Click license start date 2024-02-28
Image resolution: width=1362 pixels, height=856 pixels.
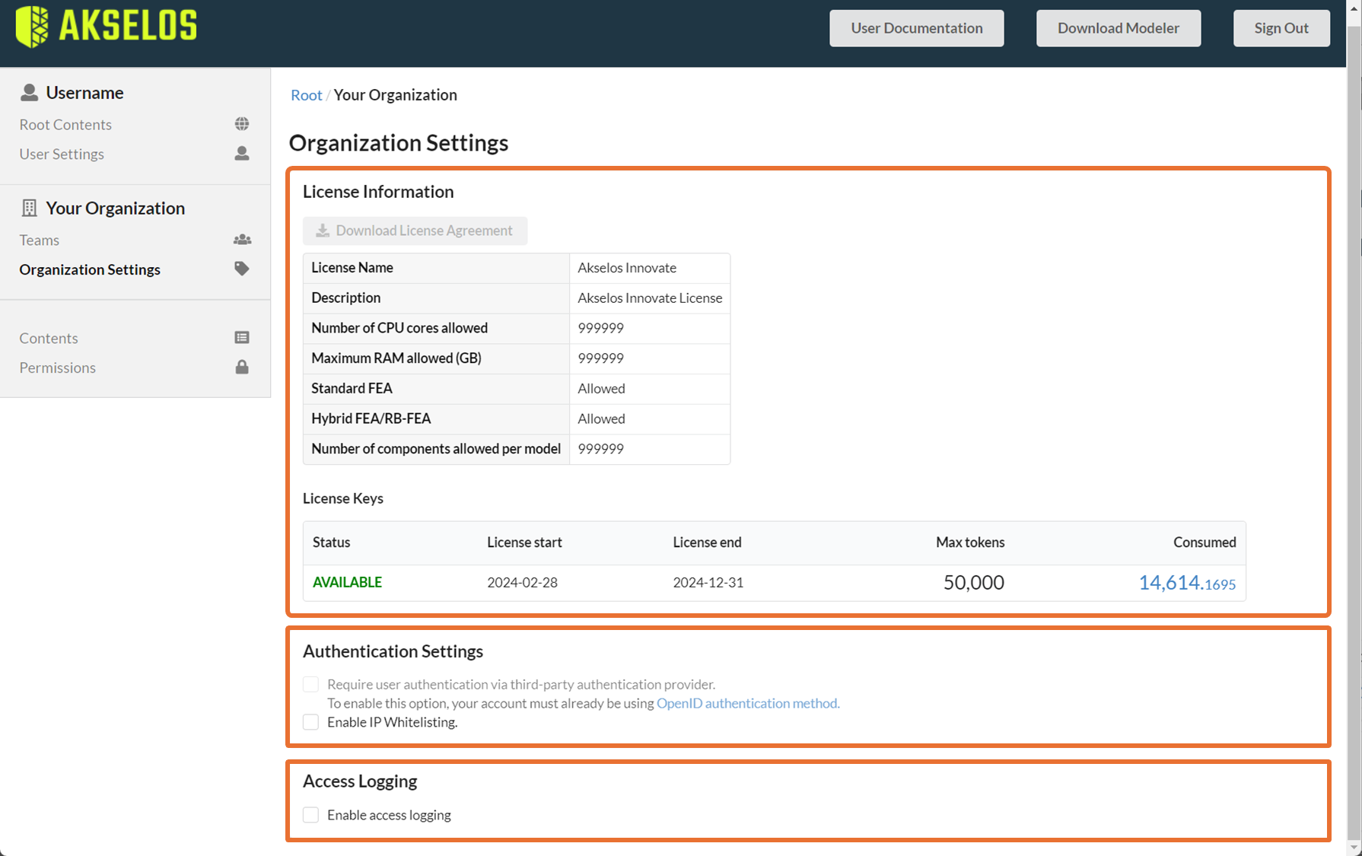522,582
